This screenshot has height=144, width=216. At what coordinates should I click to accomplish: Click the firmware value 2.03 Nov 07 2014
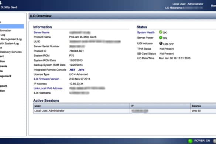pyautogui.click(x=80, y=79)
